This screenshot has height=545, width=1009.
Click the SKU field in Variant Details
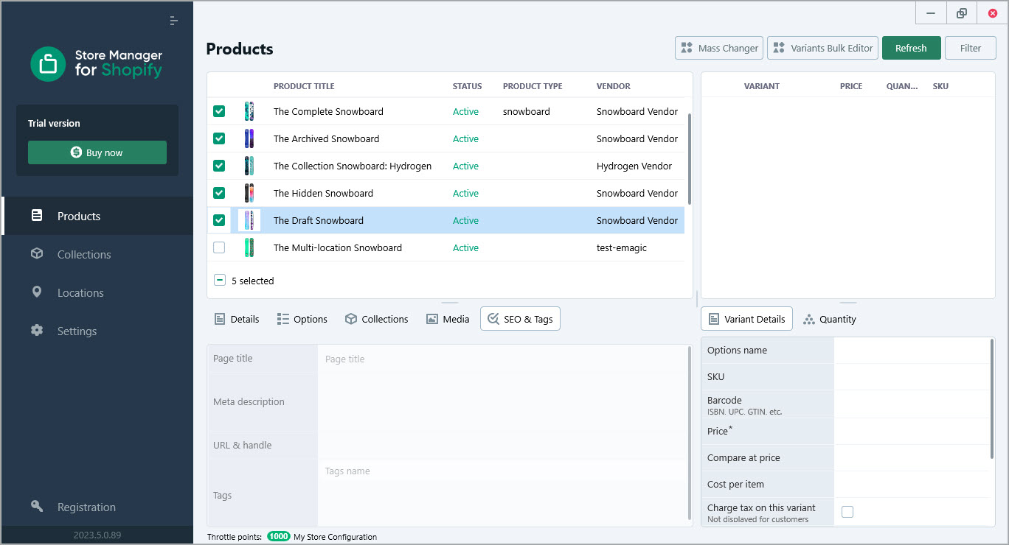tap(912, 376)
